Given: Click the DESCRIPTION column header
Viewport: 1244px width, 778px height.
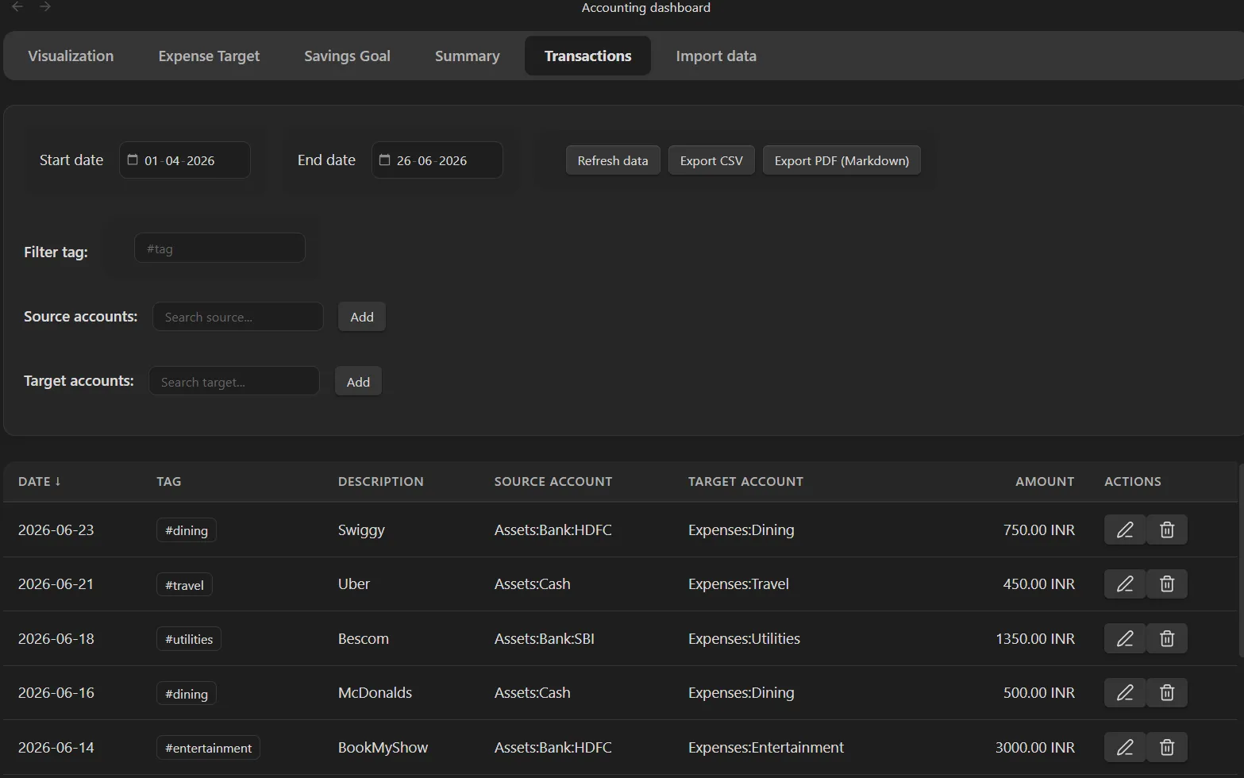Looking at the screenshot, I should (x=381, y=481).
